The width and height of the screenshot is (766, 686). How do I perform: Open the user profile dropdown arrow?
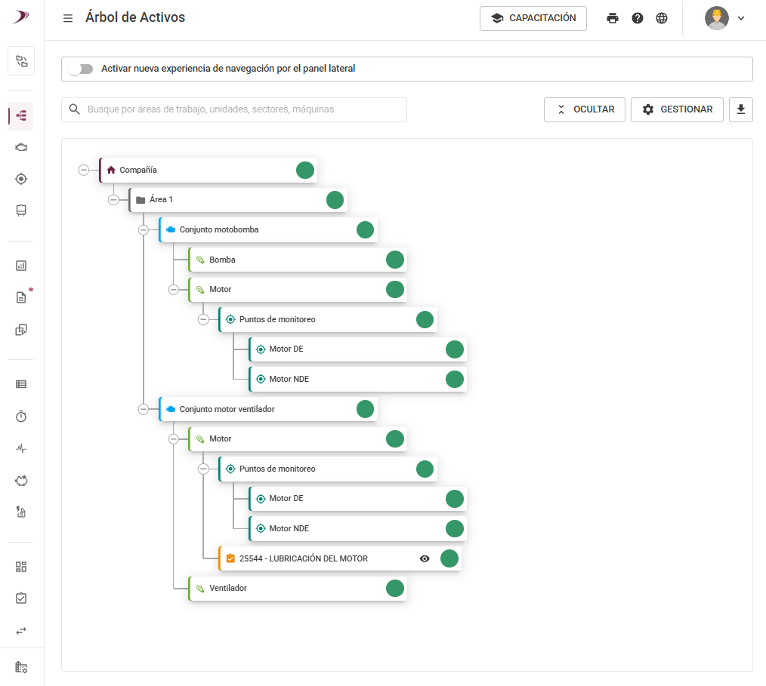tap(741, 18)
